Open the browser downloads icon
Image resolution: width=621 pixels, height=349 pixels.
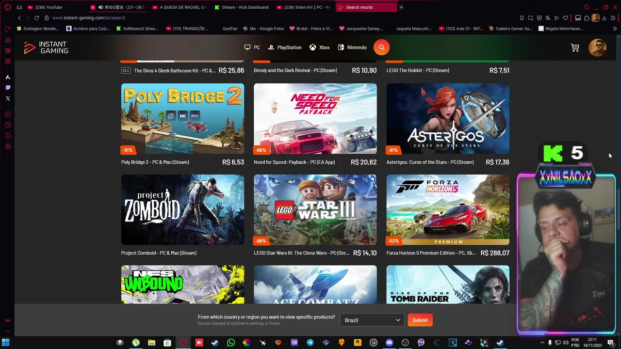click(x=604, y=18)
